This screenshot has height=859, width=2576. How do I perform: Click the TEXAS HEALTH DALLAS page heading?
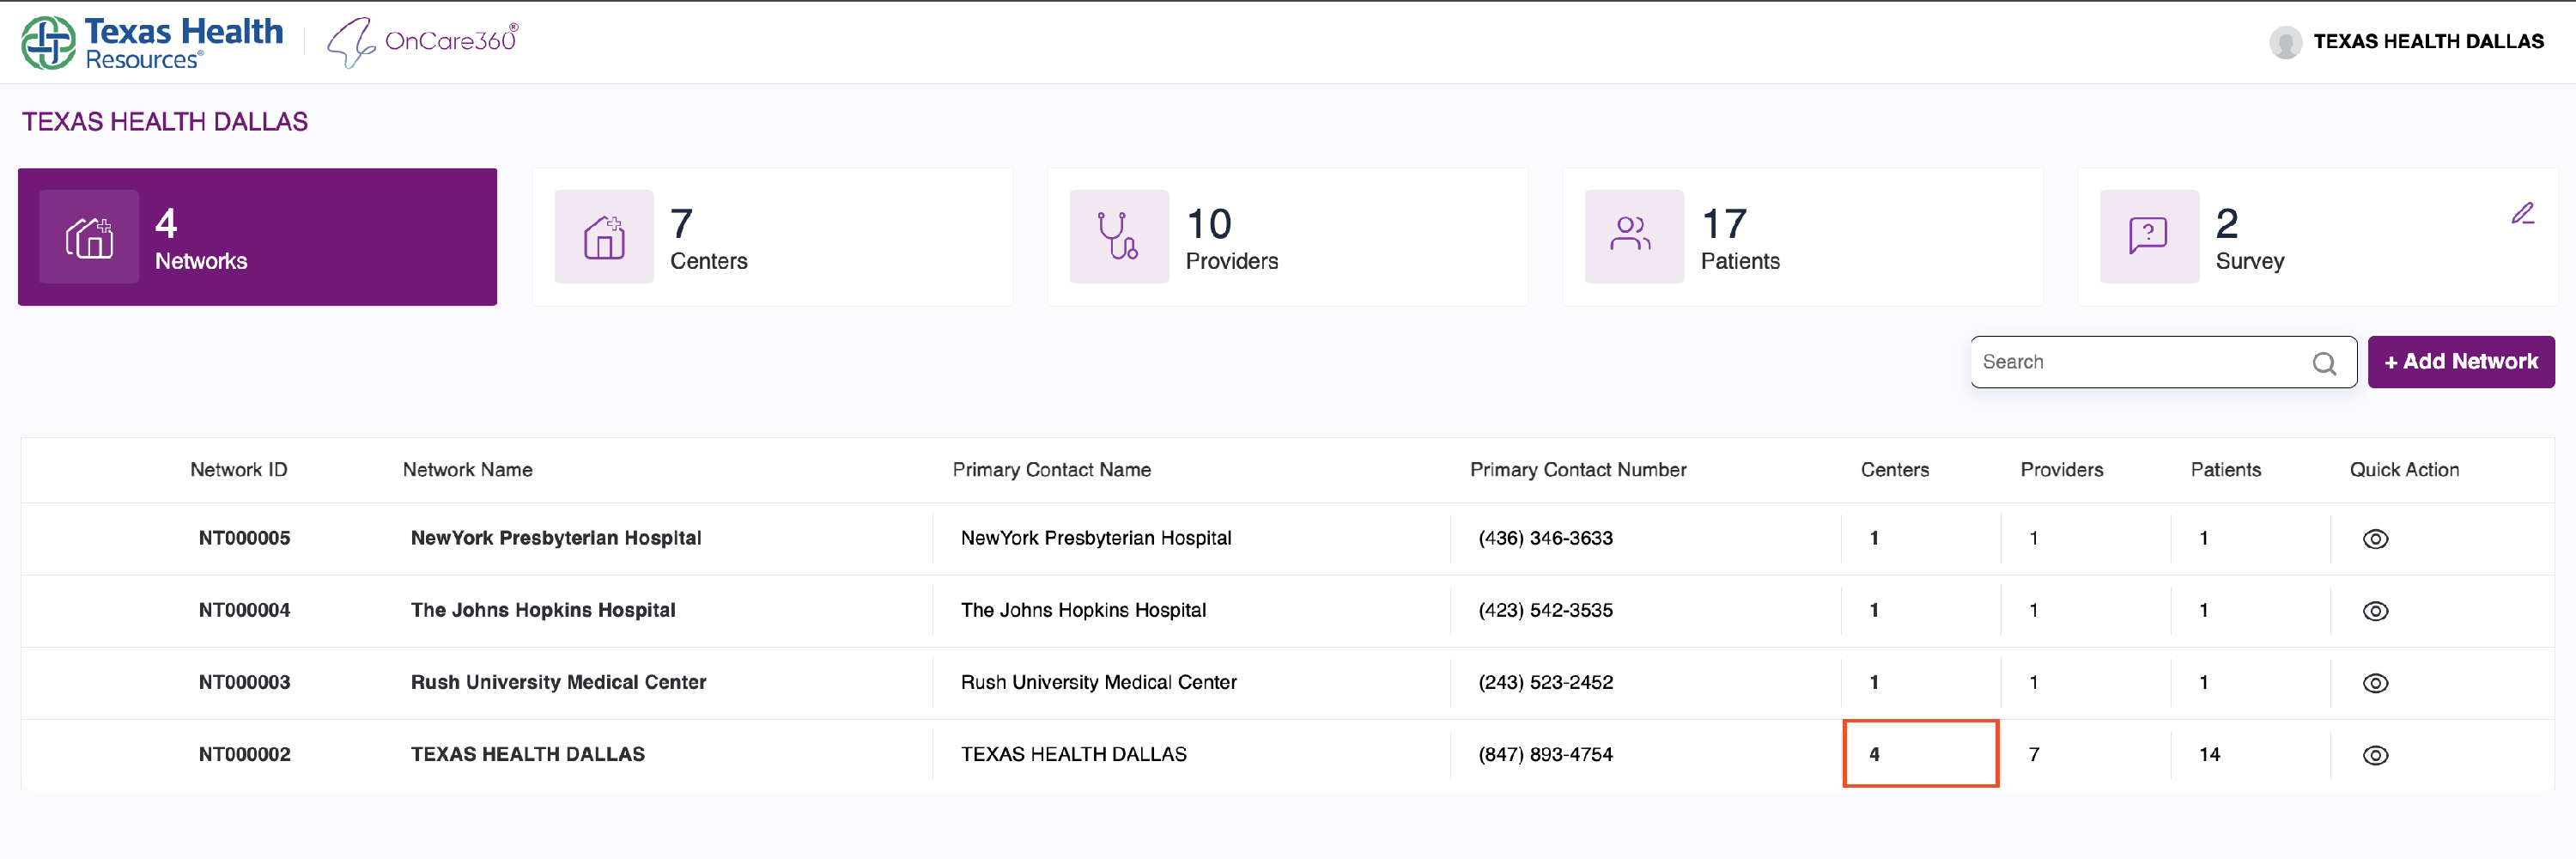click(165, 122)
